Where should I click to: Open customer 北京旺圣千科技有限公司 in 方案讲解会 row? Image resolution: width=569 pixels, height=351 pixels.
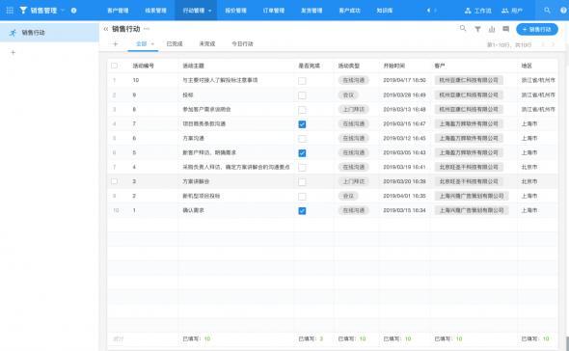point(469,181)
